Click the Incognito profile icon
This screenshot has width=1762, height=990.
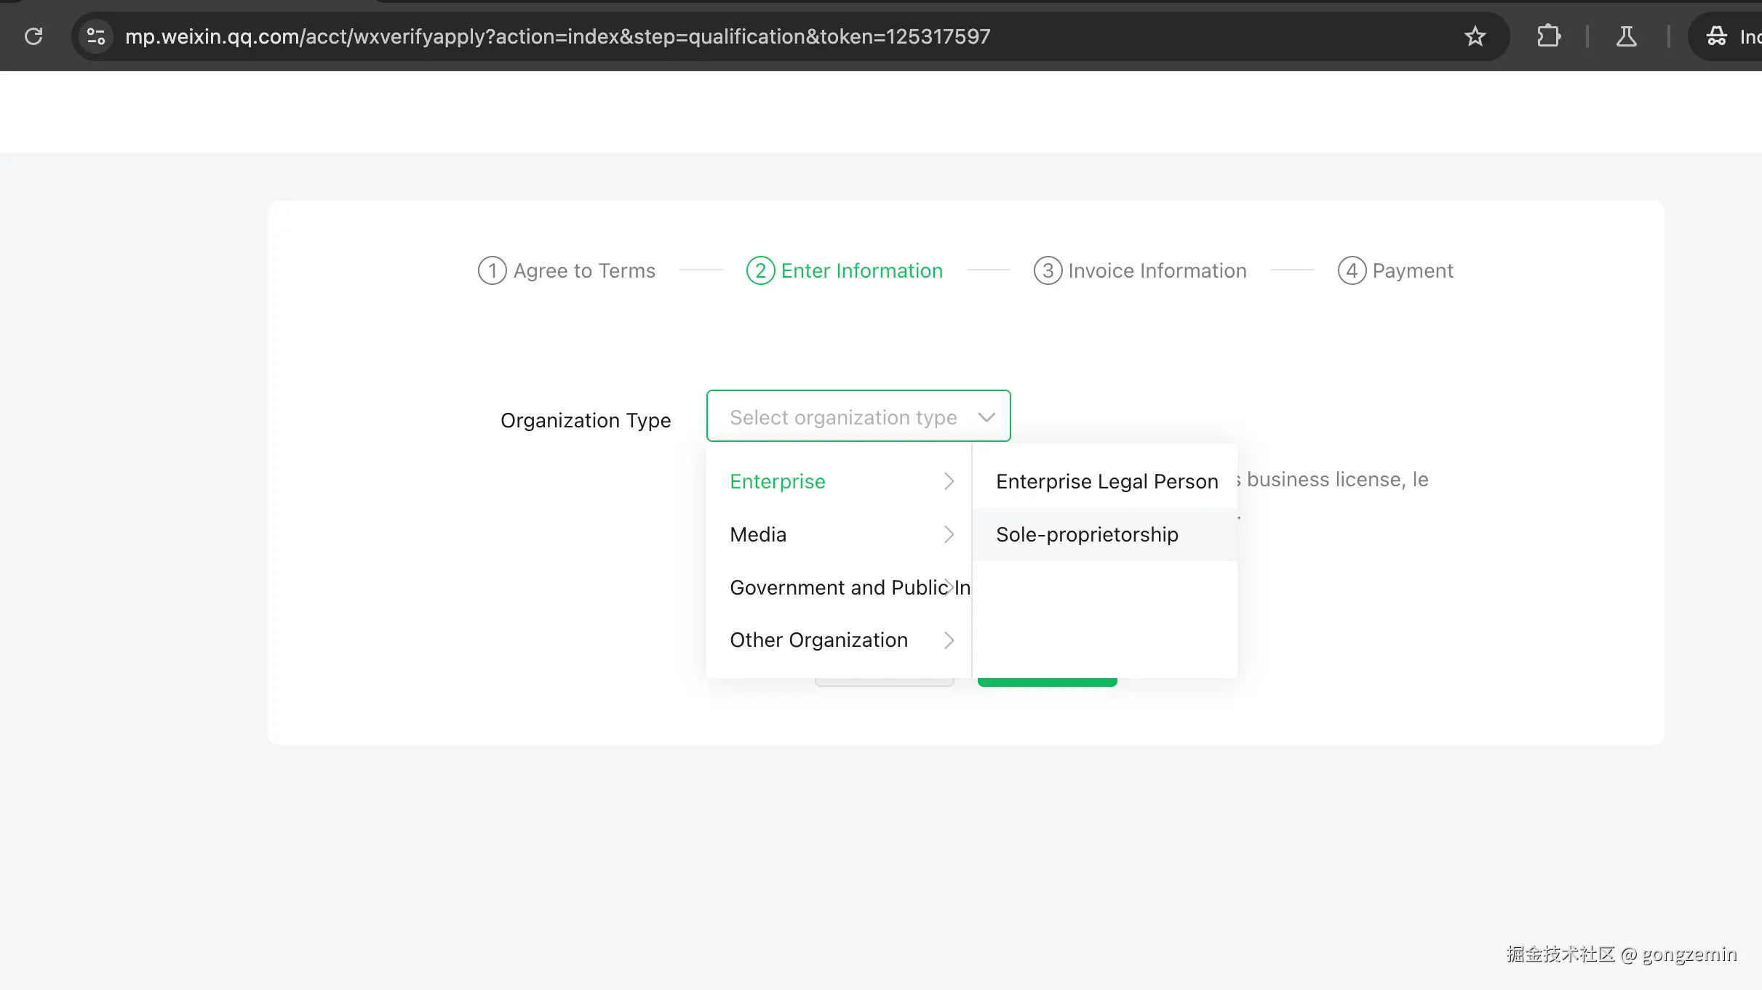(1717, 36)
